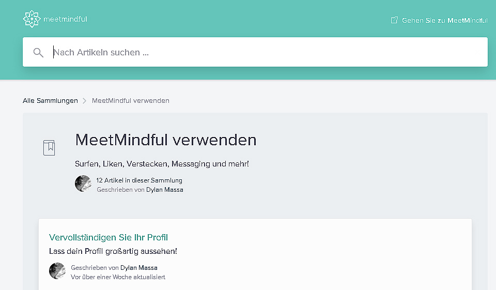Click the meetmindful wordmark in header
Screen dimensions: 496x290
click(x=65, y=19)
